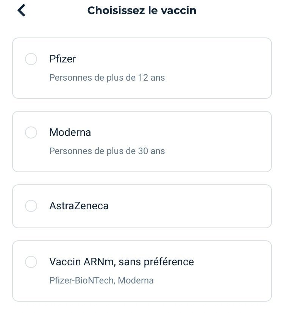Go back using the top-left chevron arrow
This screenshot has height=313, width=284.
tap(21, 10)
